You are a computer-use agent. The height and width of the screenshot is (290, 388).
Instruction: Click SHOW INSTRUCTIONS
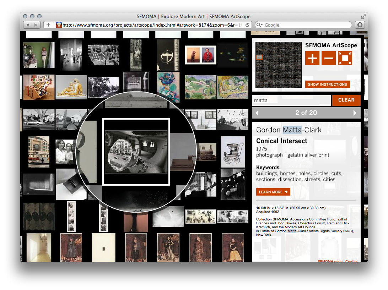point(327,84)
